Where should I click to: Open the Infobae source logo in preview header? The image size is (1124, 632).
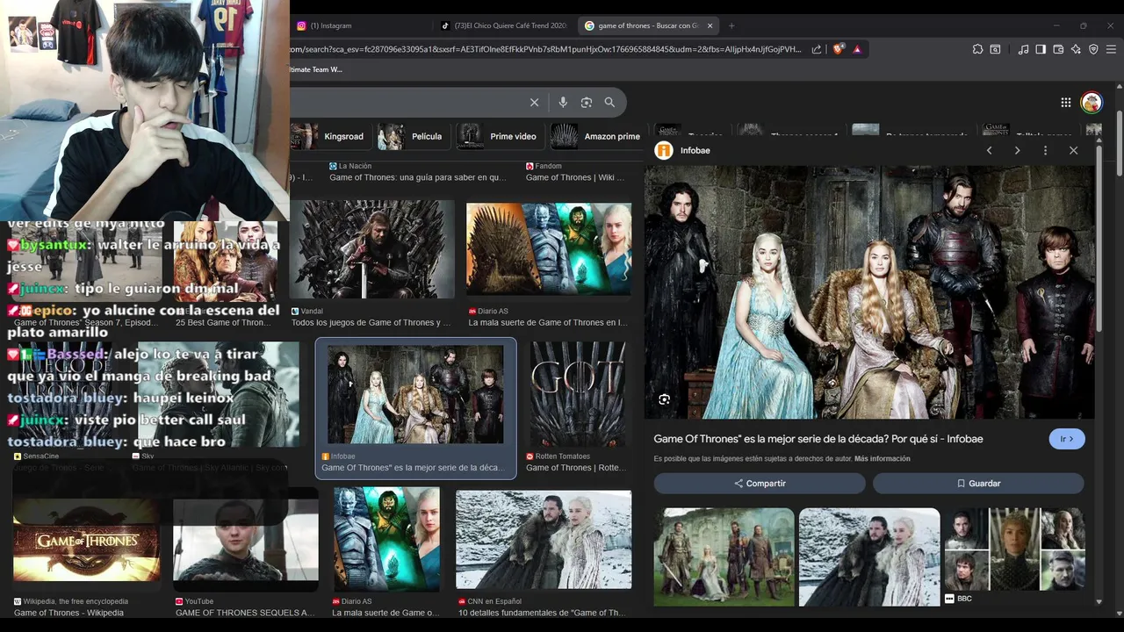click(664, 150)
